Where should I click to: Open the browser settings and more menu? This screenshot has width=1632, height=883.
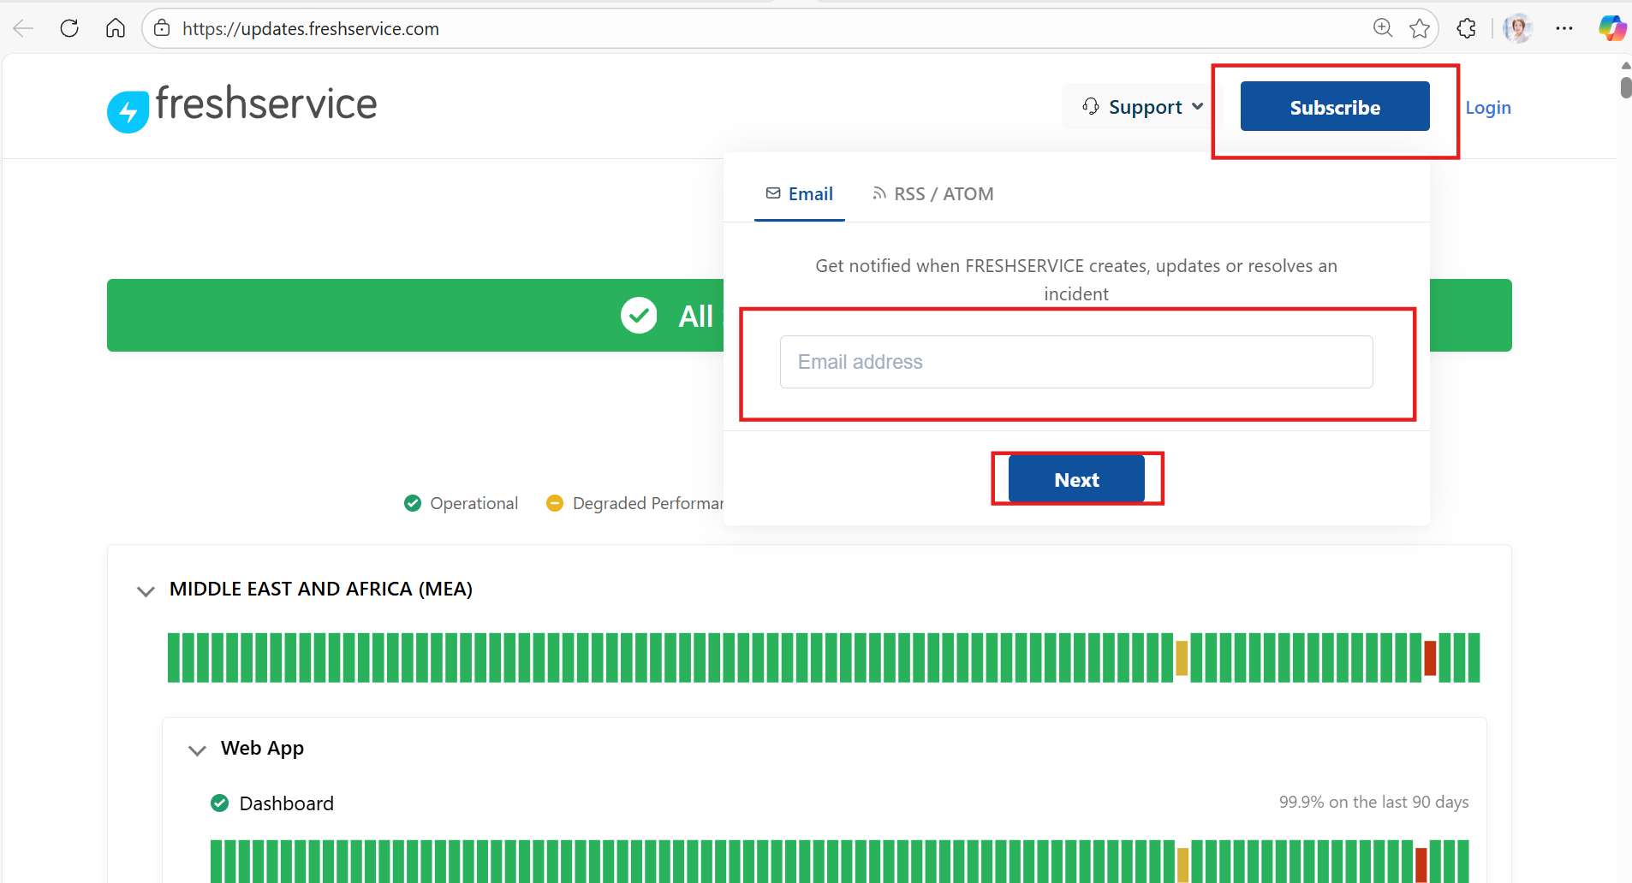1564,28
